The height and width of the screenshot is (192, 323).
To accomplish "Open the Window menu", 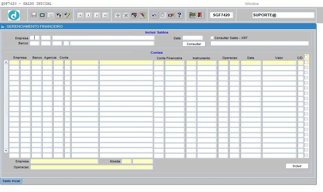I will coord(252,4).
